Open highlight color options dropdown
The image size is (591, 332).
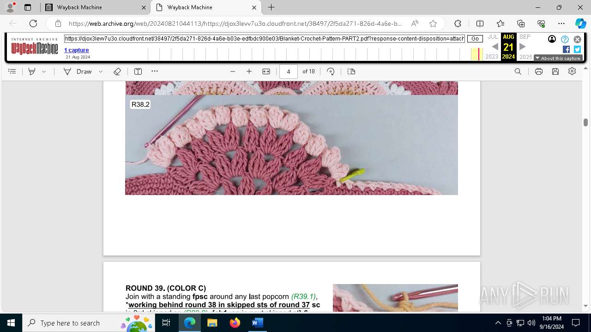pyautogui.click(x=44, y=71)
